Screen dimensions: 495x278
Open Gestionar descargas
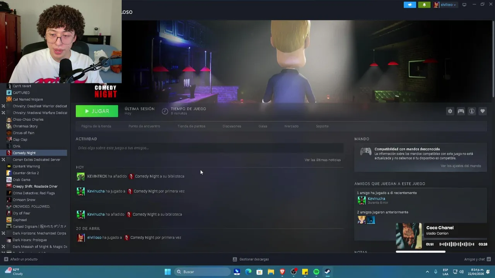pos(251,259)
